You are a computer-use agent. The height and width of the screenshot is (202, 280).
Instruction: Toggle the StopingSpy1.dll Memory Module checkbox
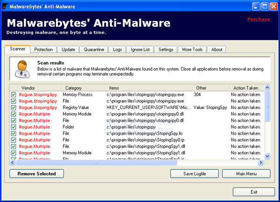click(x=14, y=153)
